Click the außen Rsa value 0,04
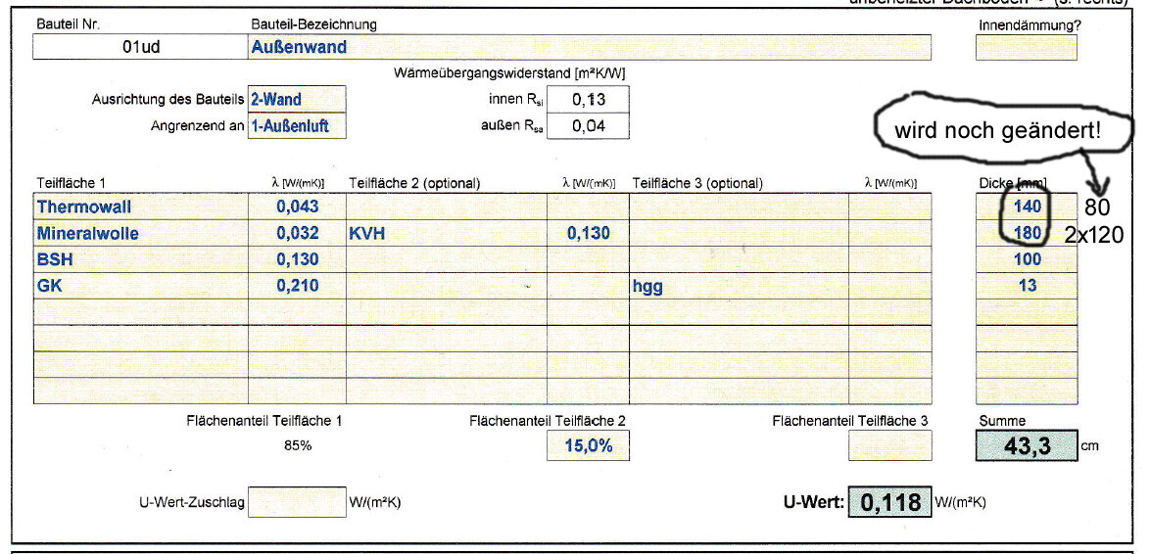The width and height of the screenshot is (1150, 554). pyautogui.click(x=588, y=125)
